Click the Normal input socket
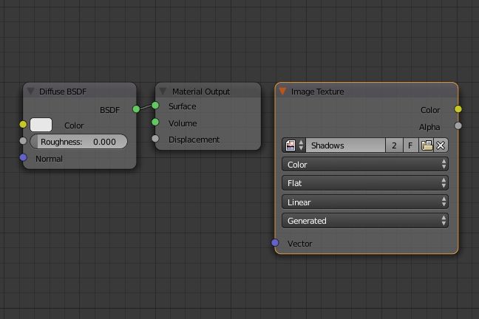This screenshot has height=319, width=479. (x=23, y=157)
